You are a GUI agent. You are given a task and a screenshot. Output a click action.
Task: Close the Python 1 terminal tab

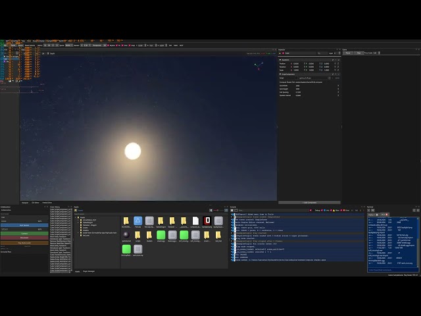tap(377, 215)
